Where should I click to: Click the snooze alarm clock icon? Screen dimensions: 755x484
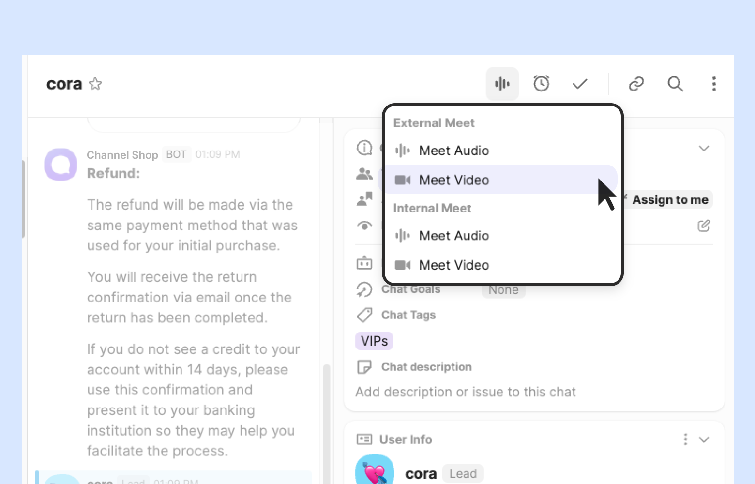point(541,84)
